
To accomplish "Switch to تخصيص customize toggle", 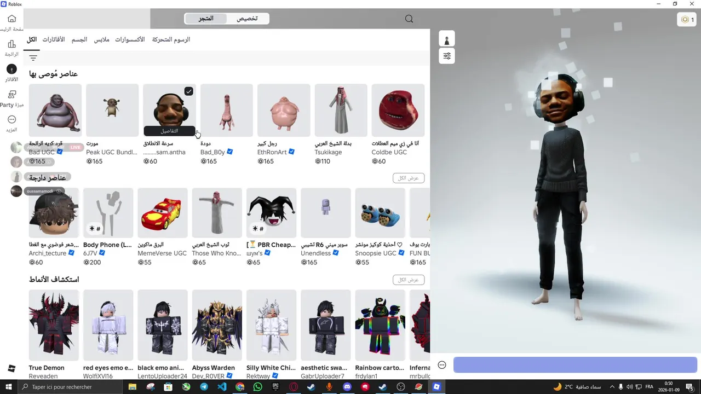I will [247, 19].
